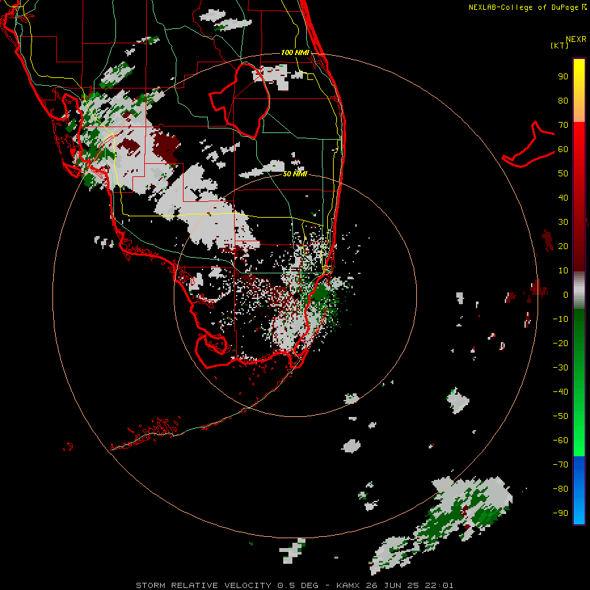The width and height of the screenshot is (590, 590).
Task: Select the 100 NMI range ring label
Action: [x=295, y=52]
